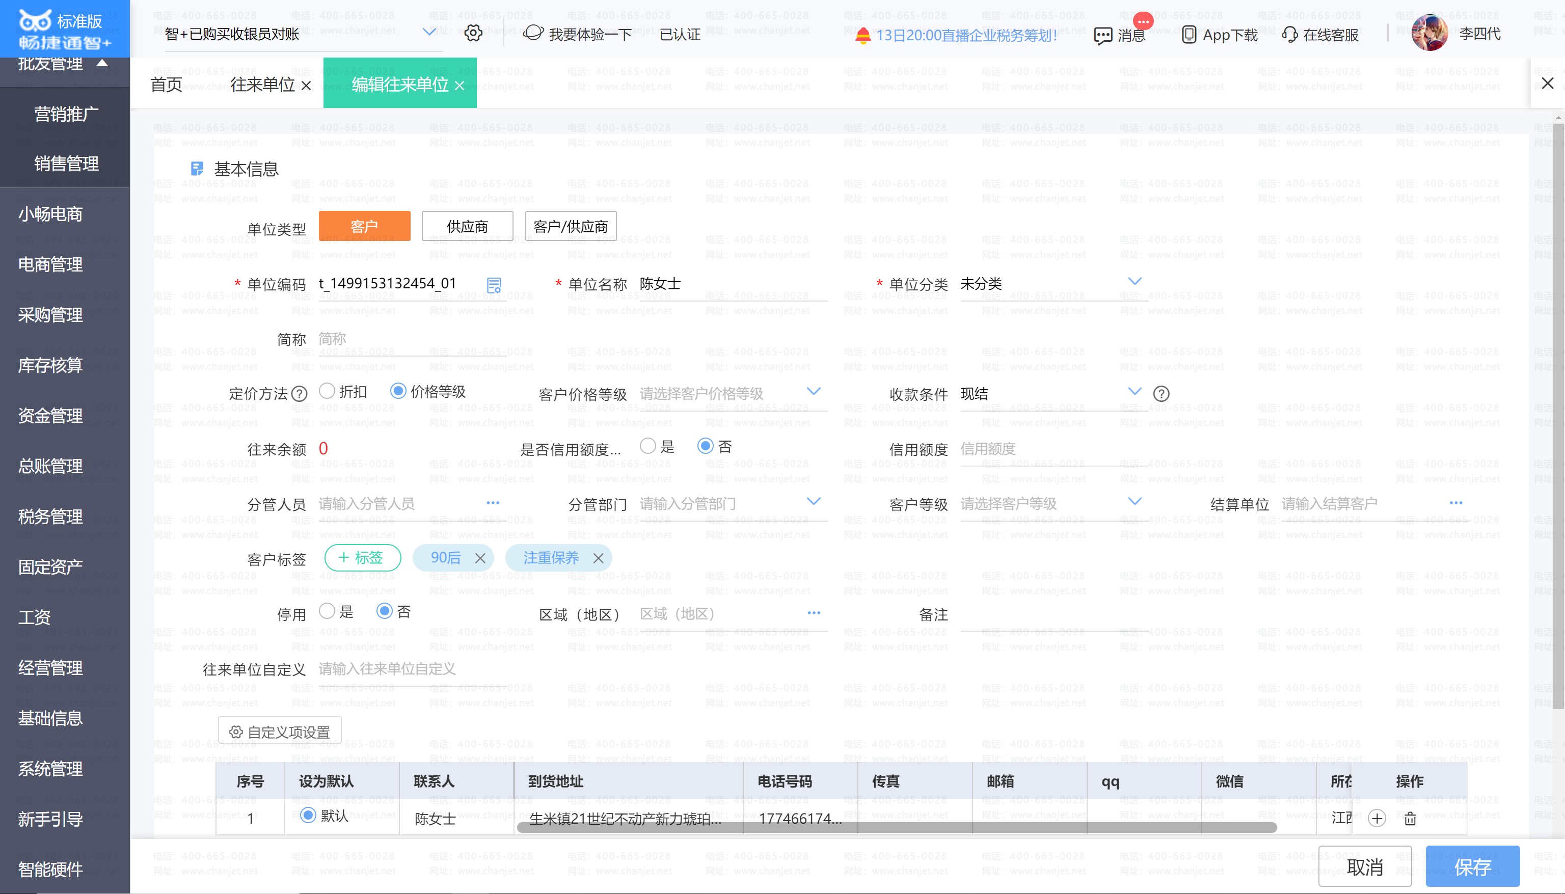1565x894 pixels.
Task: Select 是 for 停用 option
Action: pyautogui.click(x=327, y=611)
